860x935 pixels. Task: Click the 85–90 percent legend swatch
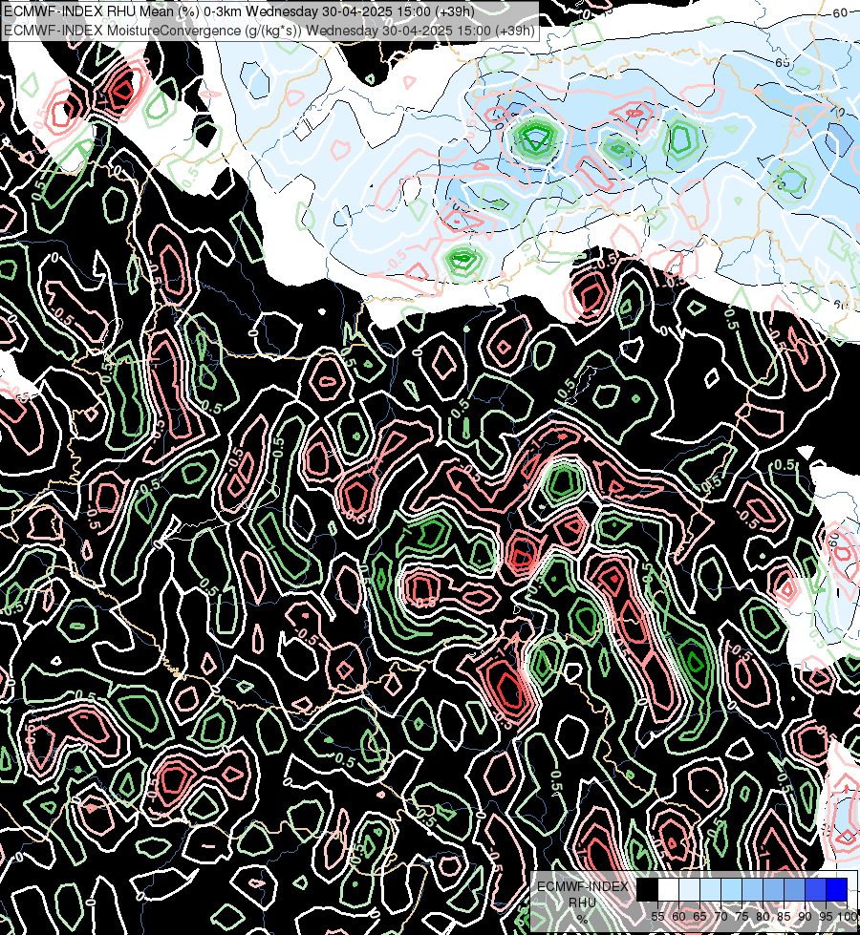(x=794, y=889)
